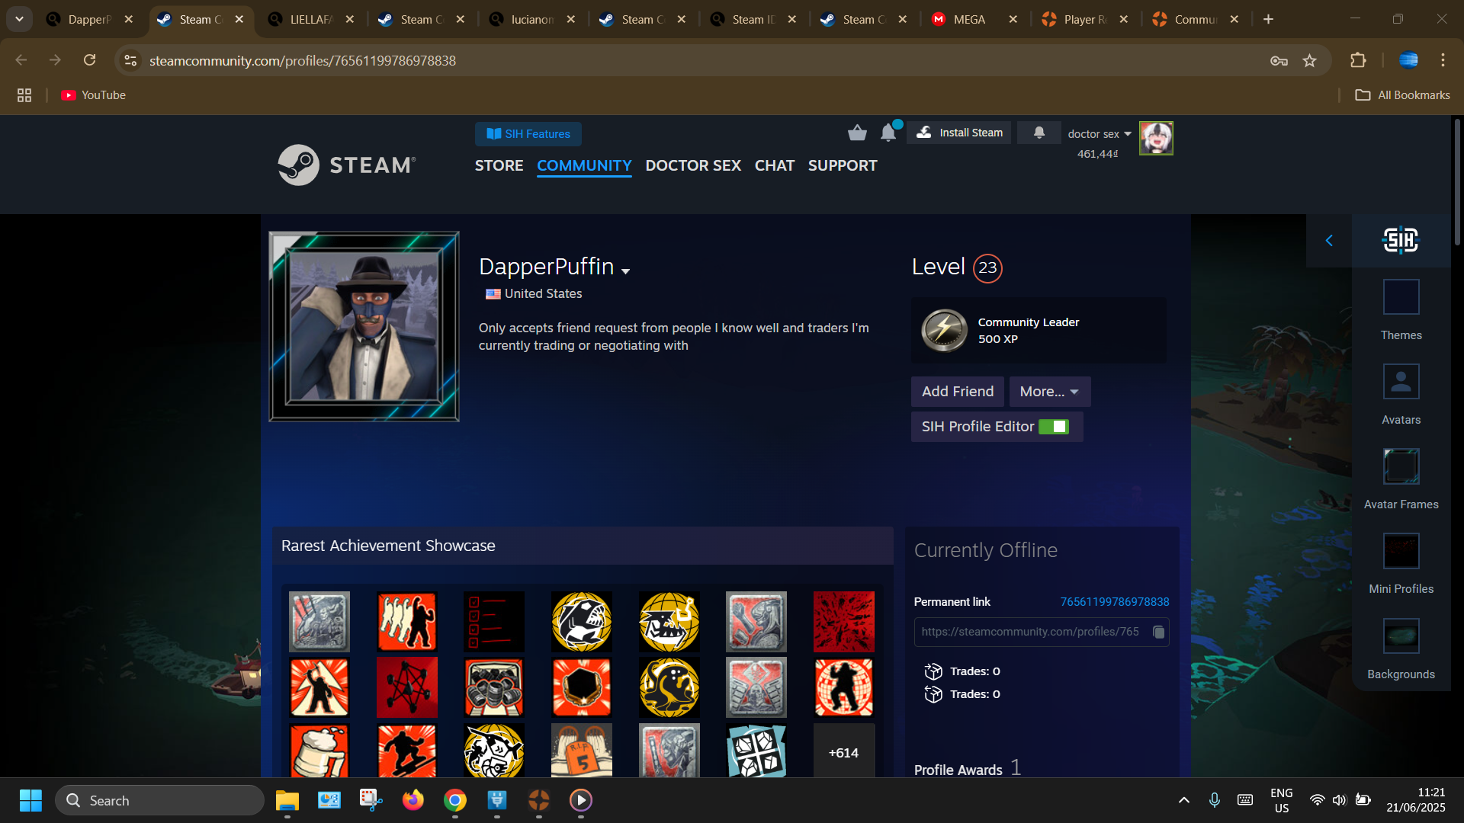
Task: Switch to the LIELLAFA browser tab
Action: [311, 19]
